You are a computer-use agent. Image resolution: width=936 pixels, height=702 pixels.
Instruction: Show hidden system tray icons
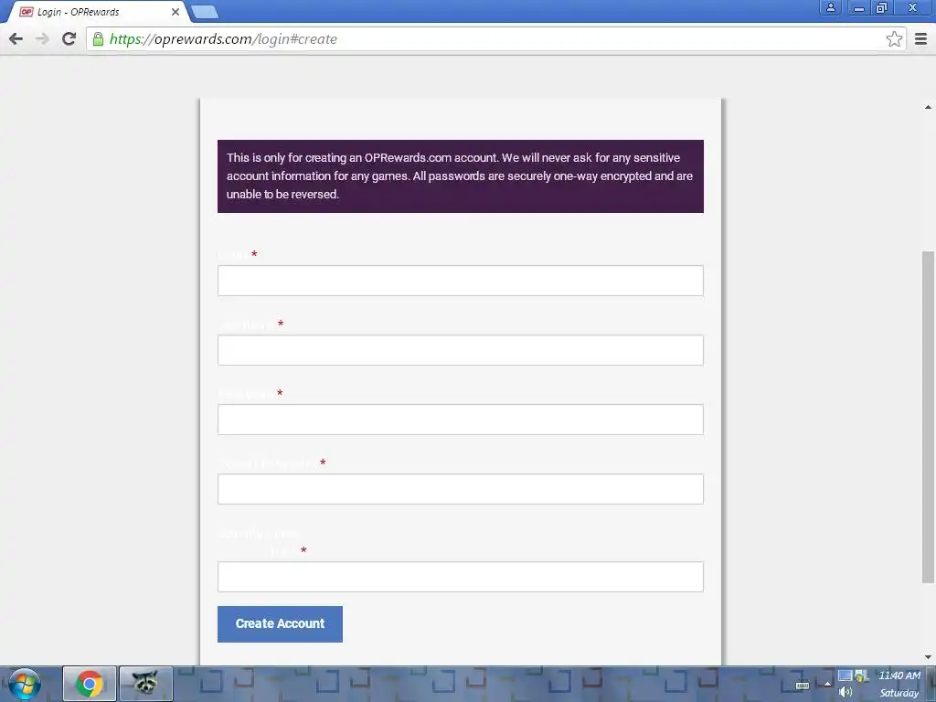pos(827,684)
